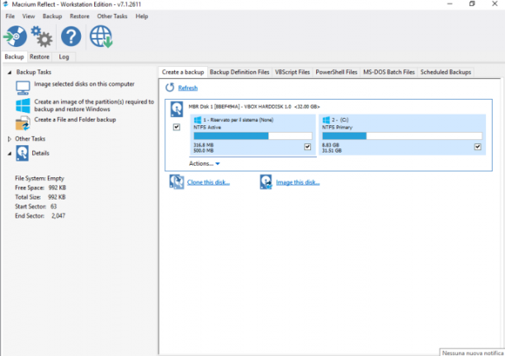The height and width of the screenshot is (356, 505).
Task: Click the Refresh link
Action: [188, 88]
